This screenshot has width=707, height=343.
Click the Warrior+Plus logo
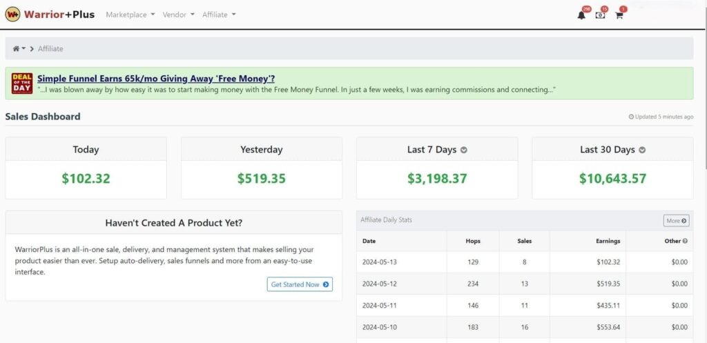point(50,14)
